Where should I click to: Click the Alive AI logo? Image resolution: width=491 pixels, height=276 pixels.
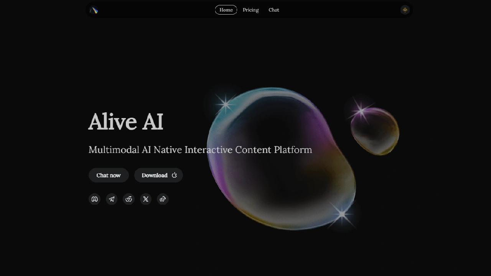(94, 10)
